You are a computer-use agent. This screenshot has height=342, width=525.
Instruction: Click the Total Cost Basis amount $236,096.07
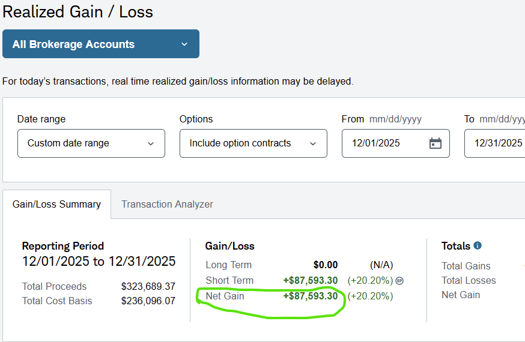click(148, 301)
